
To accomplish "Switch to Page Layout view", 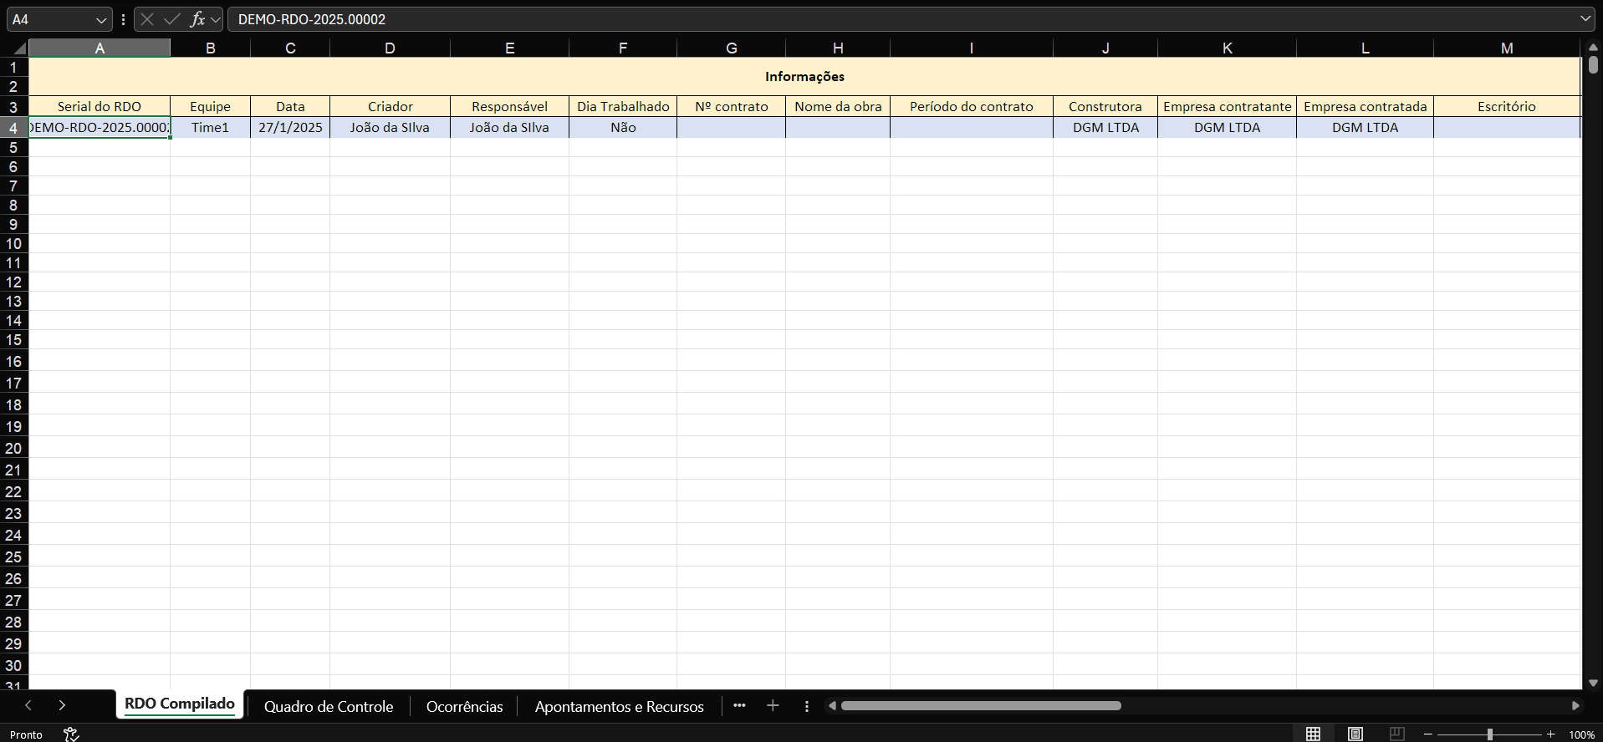I will click(x=1355, y=734).
